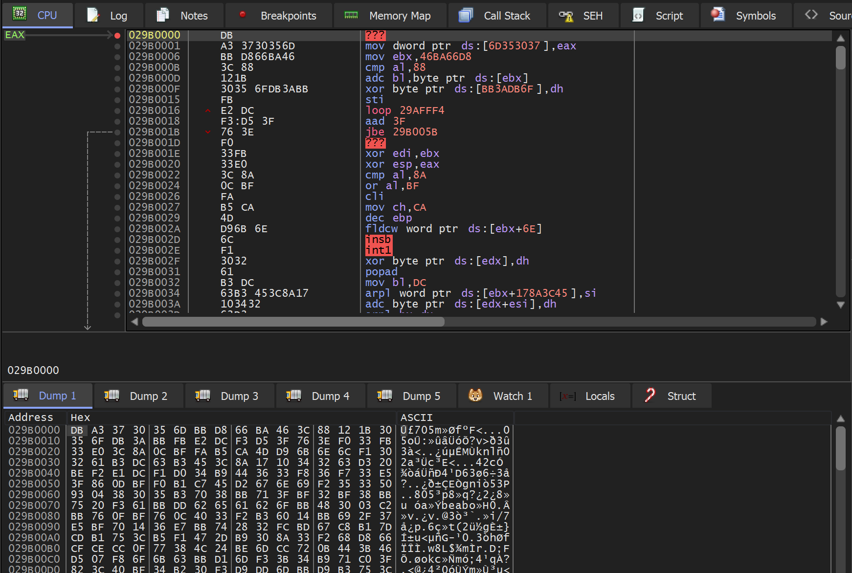852x573 pixels.
Task: Select the 'jbe 29B005B' instruction
Action: [401, 132]
